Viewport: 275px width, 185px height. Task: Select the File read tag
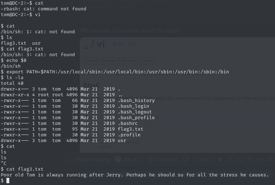tap(129, 61)
